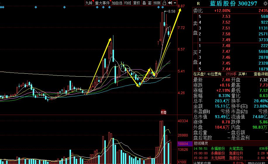The width and height of the screenshot is (268, 164).
Task: Click the 换手(实) 23.88% value
Action: pyautogui.click(x=261, y=106)
